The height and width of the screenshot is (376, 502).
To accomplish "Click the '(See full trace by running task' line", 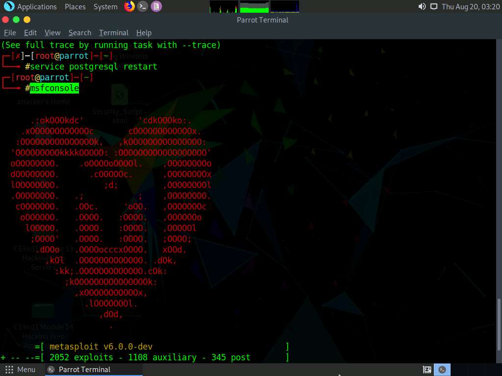I will click(x=111, y=45).
